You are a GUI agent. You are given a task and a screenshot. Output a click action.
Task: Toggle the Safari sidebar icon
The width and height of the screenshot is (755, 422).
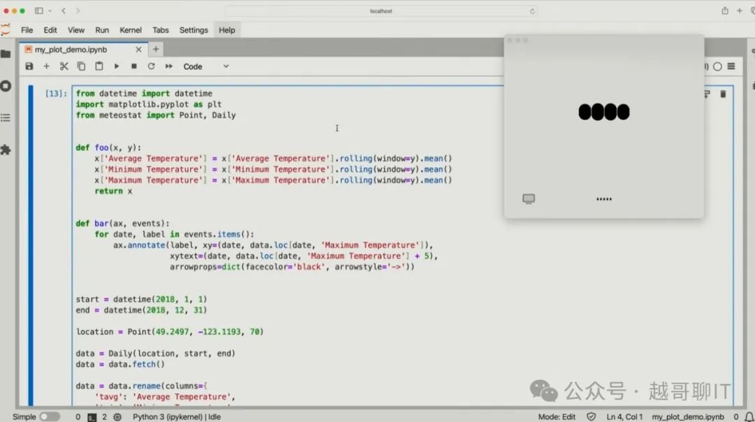[x=39, y=10]
